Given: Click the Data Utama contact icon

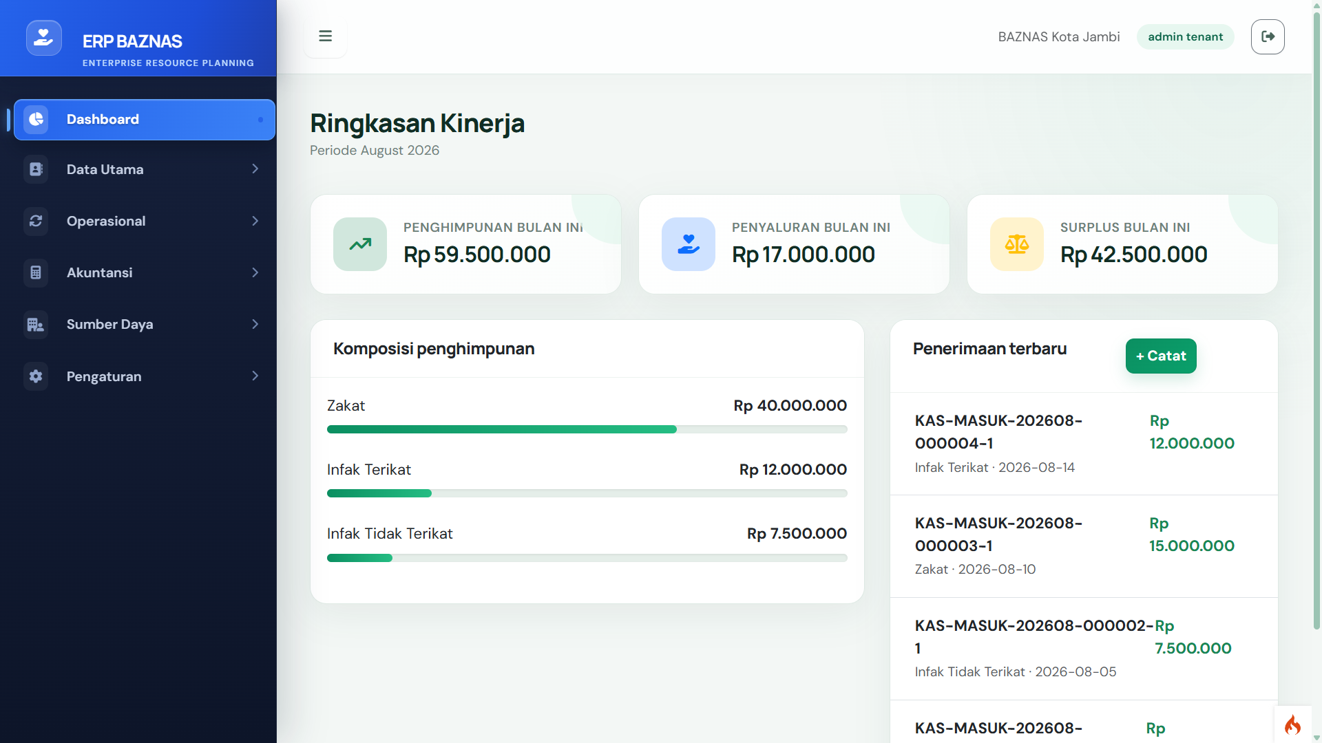Looking at the screenshot, I should point(36,169).
